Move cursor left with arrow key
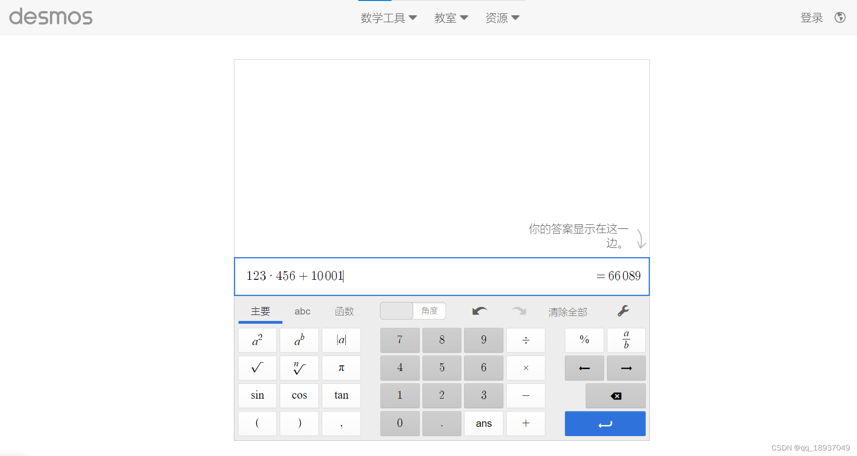The width and height of the screenshot is (857, 456). (x=584, y=368)
